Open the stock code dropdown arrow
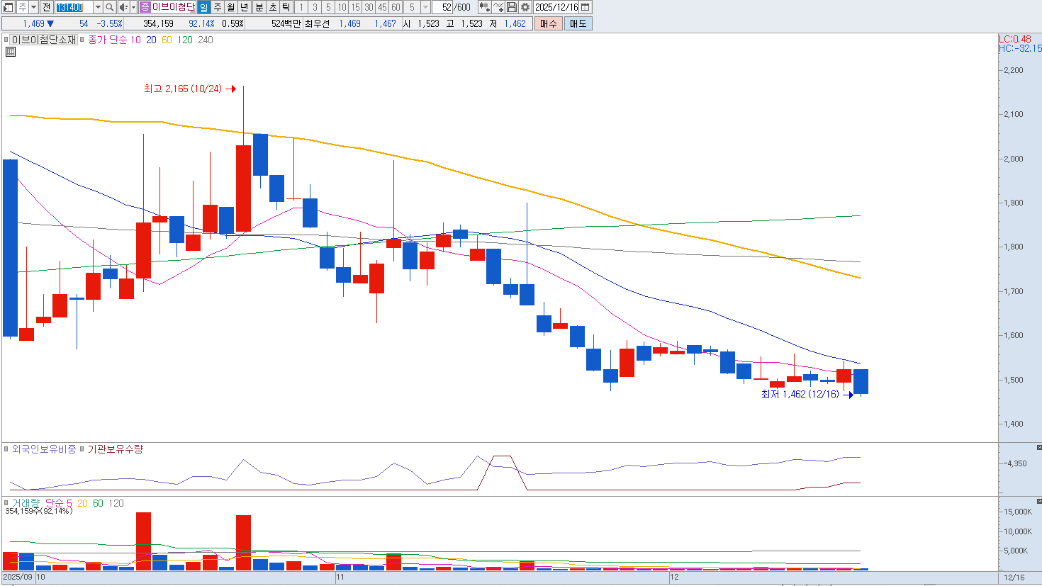This screenshot has width=1042, height=586. [x=98, y=7]
